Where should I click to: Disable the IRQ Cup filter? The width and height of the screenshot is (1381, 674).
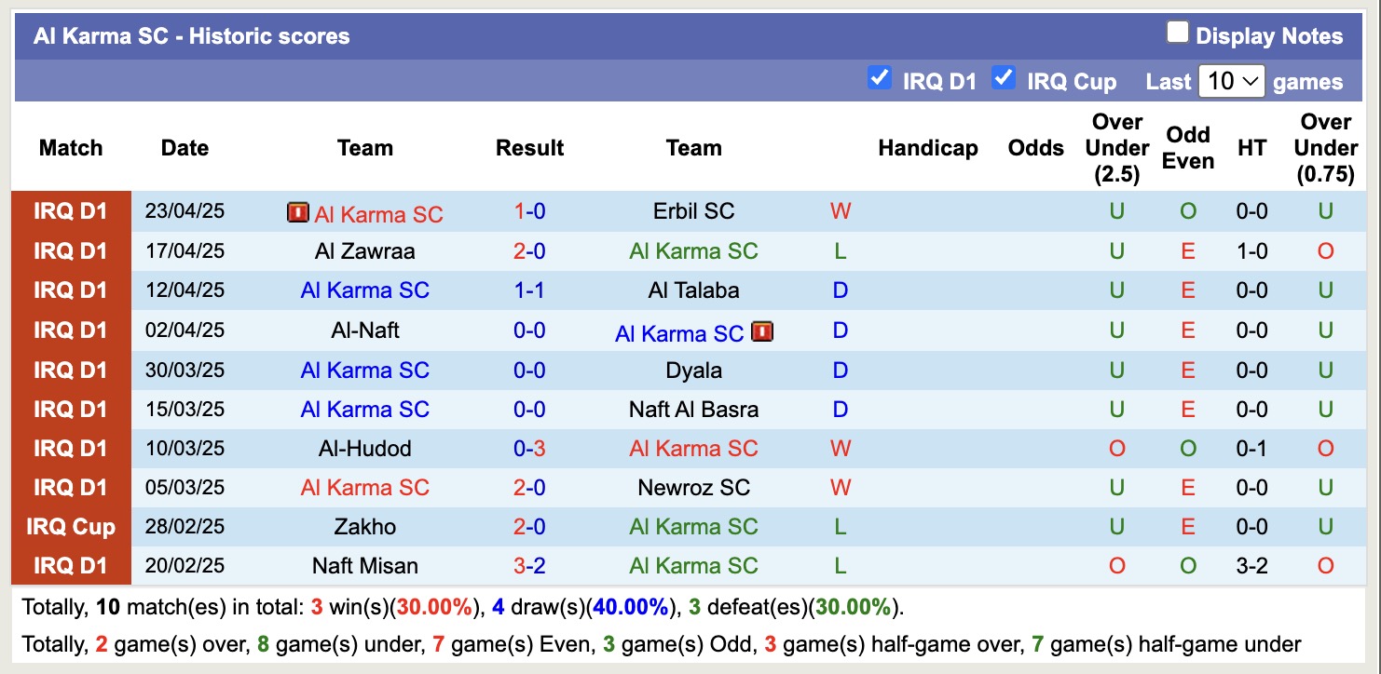pyautogui.click(x=1004, y=79)
